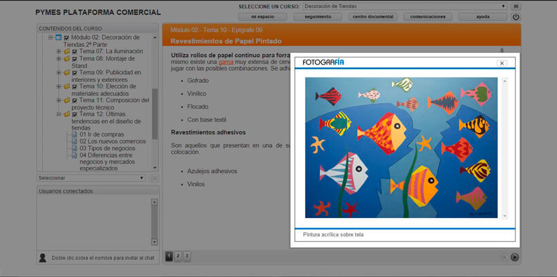The width and height of the screenshot is (557, 277).
Task: Open 03 Tipos de negocios item
Action: [107, 148]
